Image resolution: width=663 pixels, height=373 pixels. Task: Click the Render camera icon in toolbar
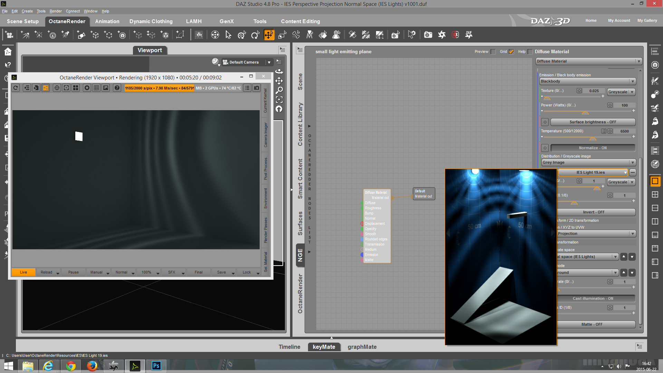pos(428,35)
